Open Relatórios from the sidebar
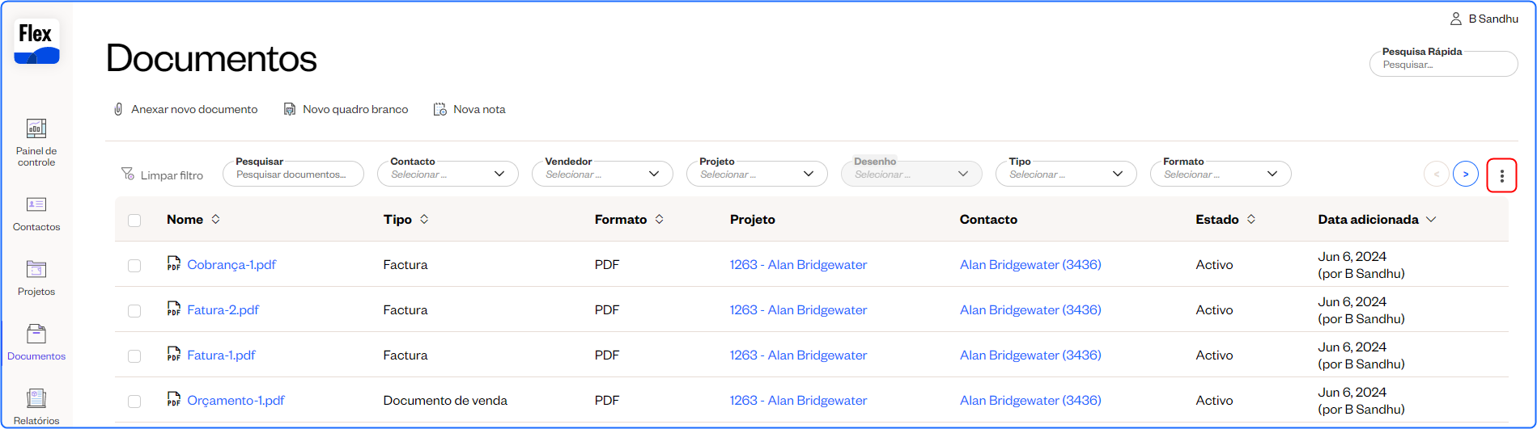This screenshot has width=1537, height=429. tap(36, 406)
